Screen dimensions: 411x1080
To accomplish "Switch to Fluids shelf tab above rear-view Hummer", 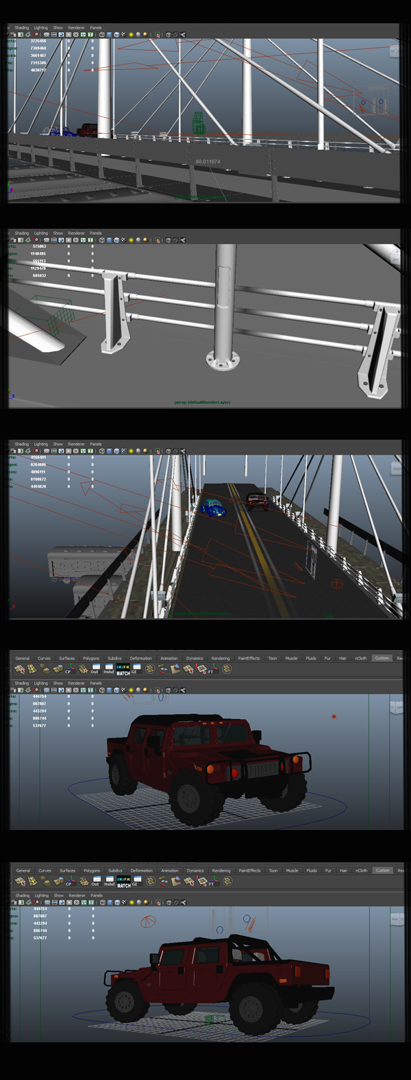I will tap(312, 870).
